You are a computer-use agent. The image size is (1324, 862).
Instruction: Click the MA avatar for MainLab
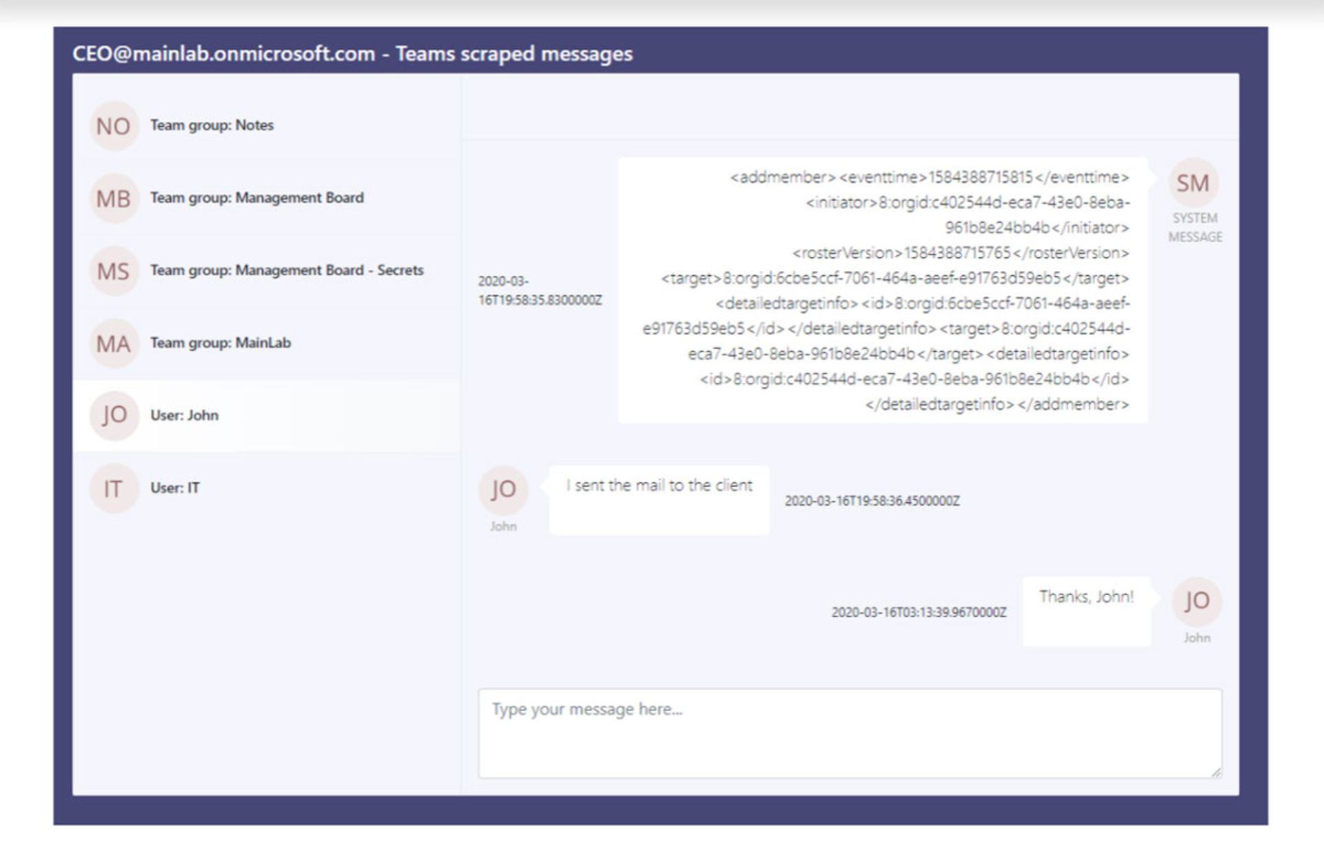[x=113, y=343]
